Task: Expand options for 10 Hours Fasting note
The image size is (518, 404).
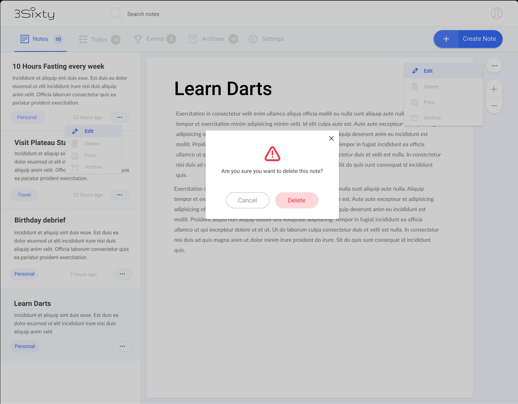Action: 120,117
